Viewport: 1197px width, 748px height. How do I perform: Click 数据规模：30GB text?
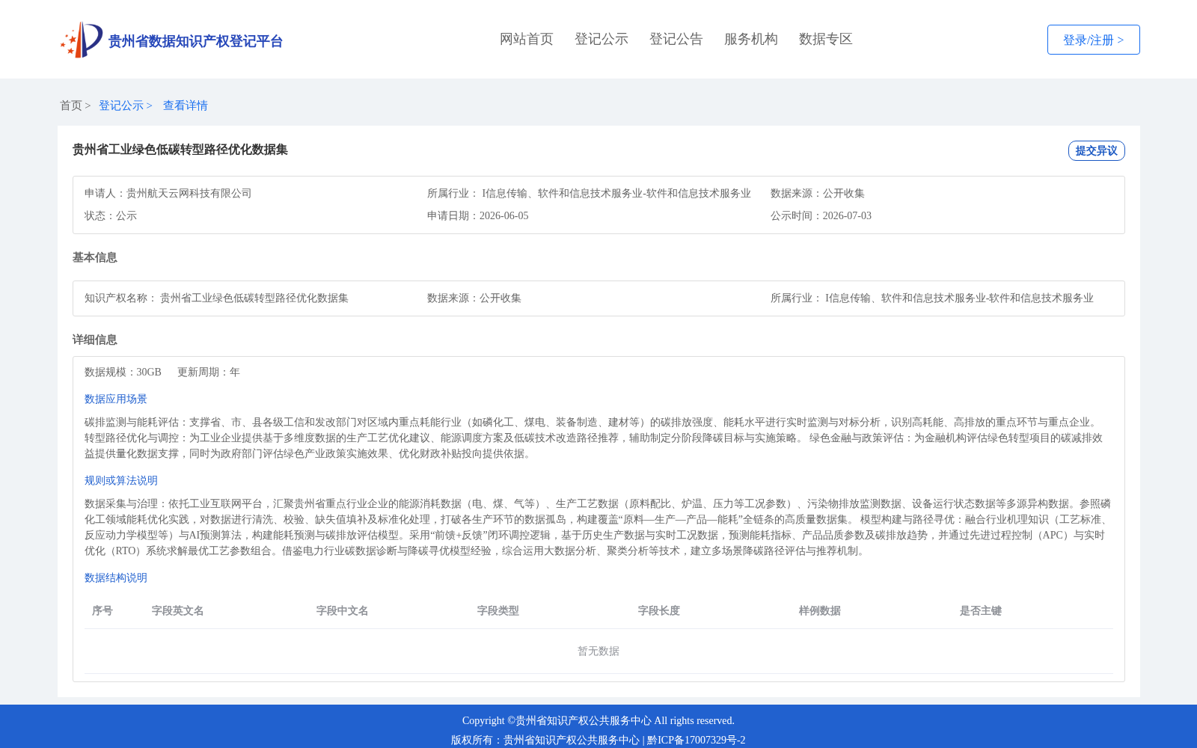123,372
